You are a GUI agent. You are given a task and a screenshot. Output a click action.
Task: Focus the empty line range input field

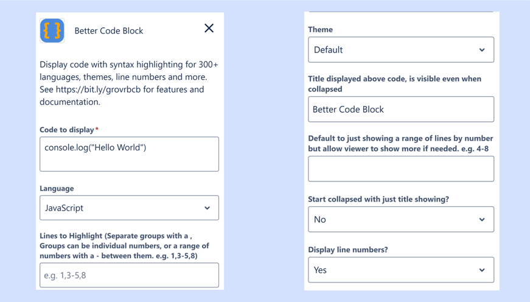[401, 169]
